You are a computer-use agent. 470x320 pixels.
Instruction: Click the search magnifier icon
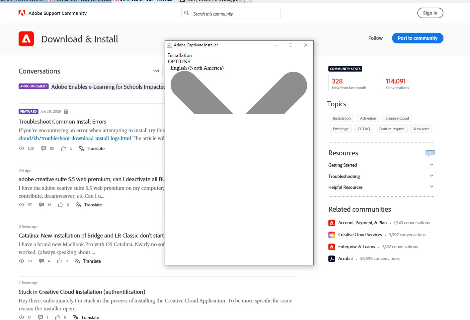(x=187, y=13)
